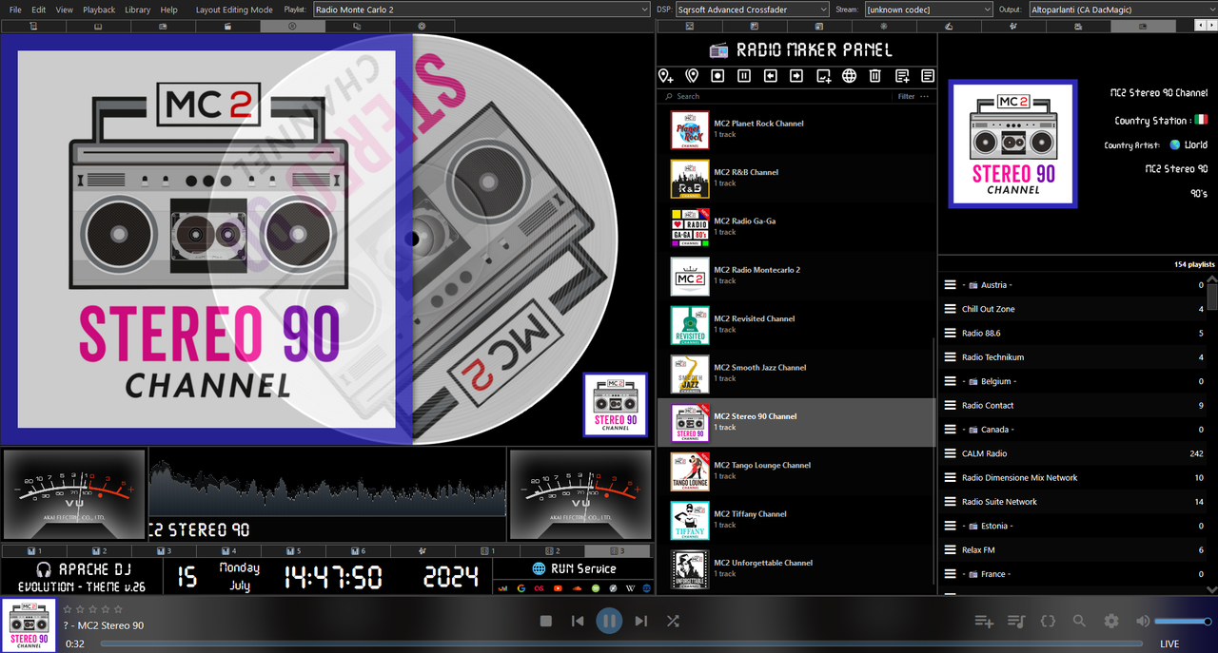Screen dimensions: 1218x653
Task: Click the list view icon in Radio Maker toolbar
Action: click(x=928, y=76)
